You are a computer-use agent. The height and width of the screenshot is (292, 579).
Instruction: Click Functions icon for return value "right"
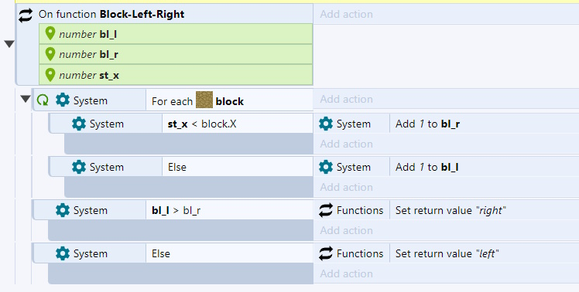click(326, 210)
